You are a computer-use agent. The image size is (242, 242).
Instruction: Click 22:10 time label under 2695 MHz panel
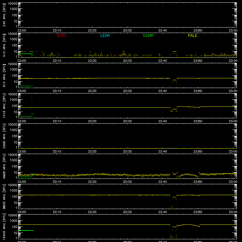click(x=57, y=152)
